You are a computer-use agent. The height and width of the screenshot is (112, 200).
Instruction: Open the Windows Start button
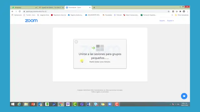(13, 104)
